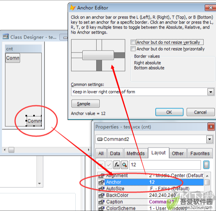
Task: Click the Anchor Editor fox icon
Action: click(x=73, y=8)
